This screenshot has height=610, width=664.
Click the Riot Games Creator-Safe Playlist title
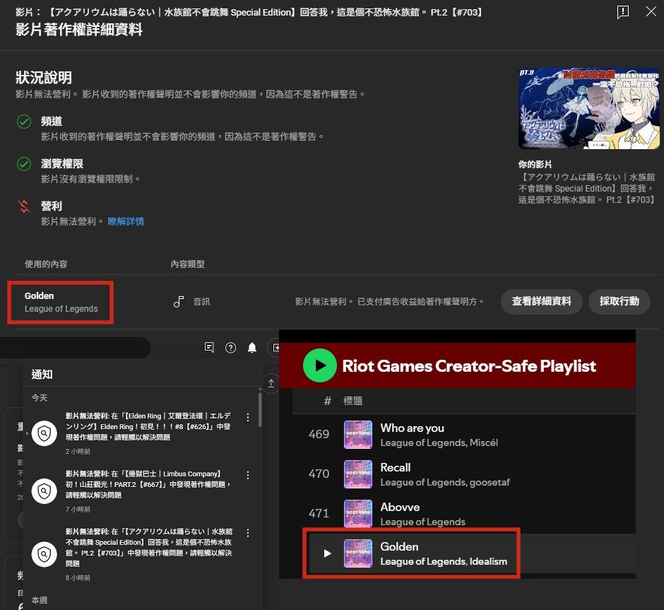pos(469,366)
